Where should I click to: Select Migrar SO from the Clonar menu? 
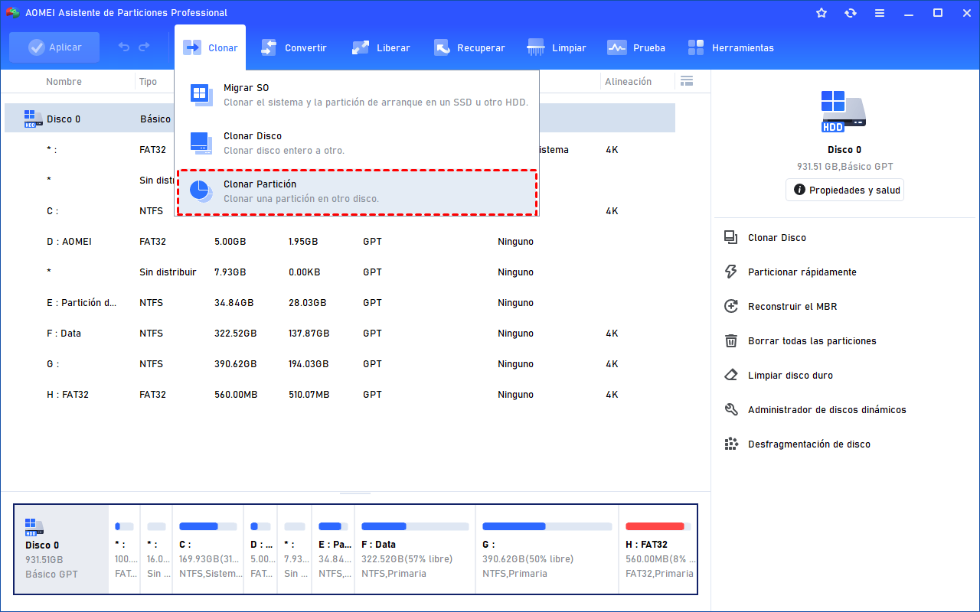[357, 95]
